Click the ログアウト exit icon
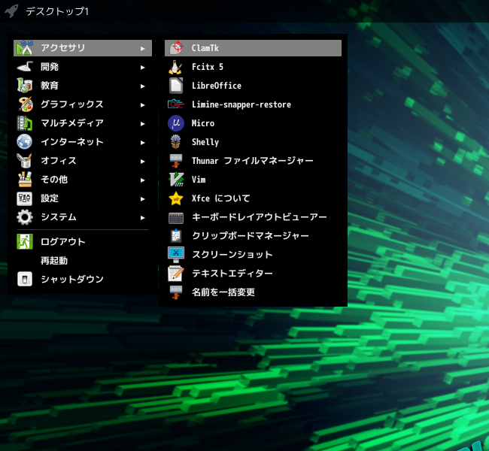The image size is (489, 451). [x=25, y=241]
